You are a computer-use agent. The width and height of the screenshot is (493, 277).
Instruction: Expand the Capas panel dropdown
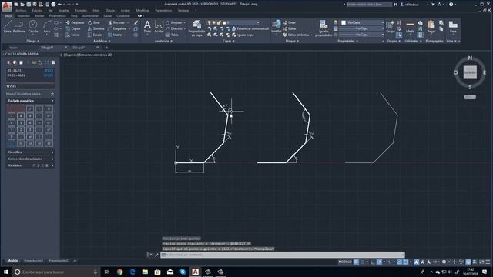click(229, 41)
